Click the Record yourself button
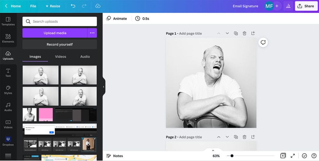Viewport: 319px width, 161px height. pos(60,44)
